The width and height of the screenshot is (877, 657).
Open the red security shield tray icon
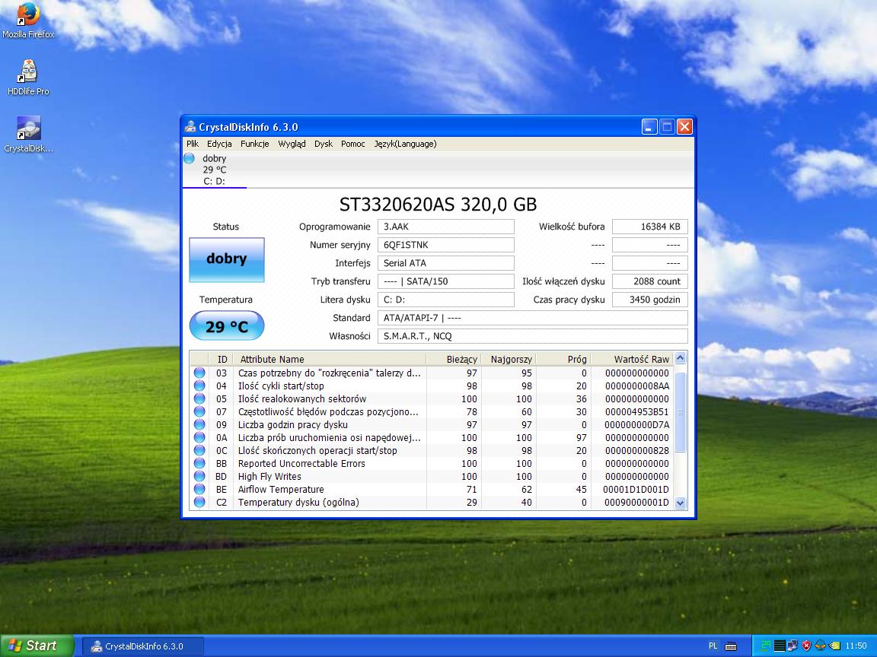pos(806,646)
